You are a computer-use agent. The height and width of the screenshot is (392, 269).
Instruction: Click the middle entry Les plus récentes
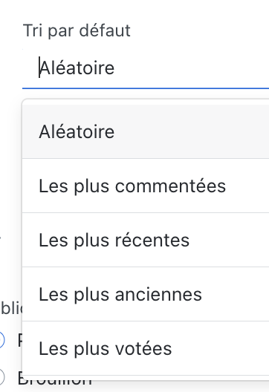pos(146,240)
